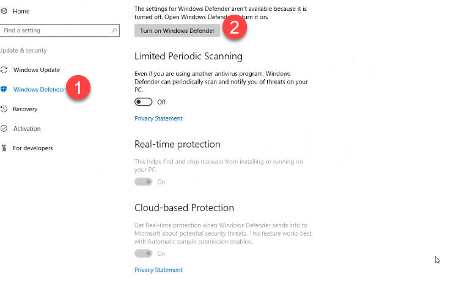The width and height of the screenshot is (470, 282).
Task: Click the Find a setting search box
Action: pos(59,31)
